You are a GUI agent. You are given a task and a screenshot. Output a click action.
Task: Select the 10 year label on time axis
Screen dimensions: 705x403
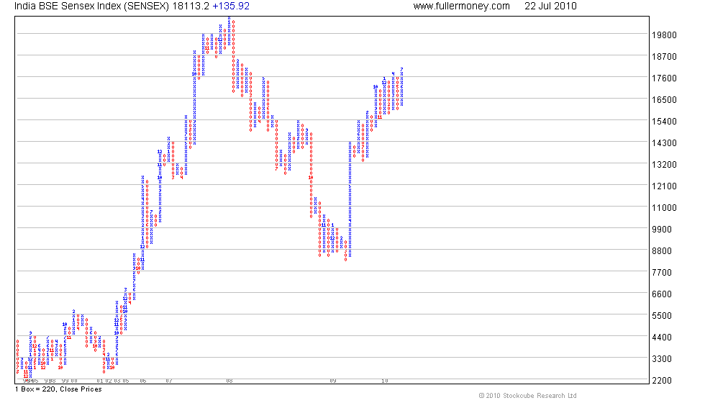[384, 381]
